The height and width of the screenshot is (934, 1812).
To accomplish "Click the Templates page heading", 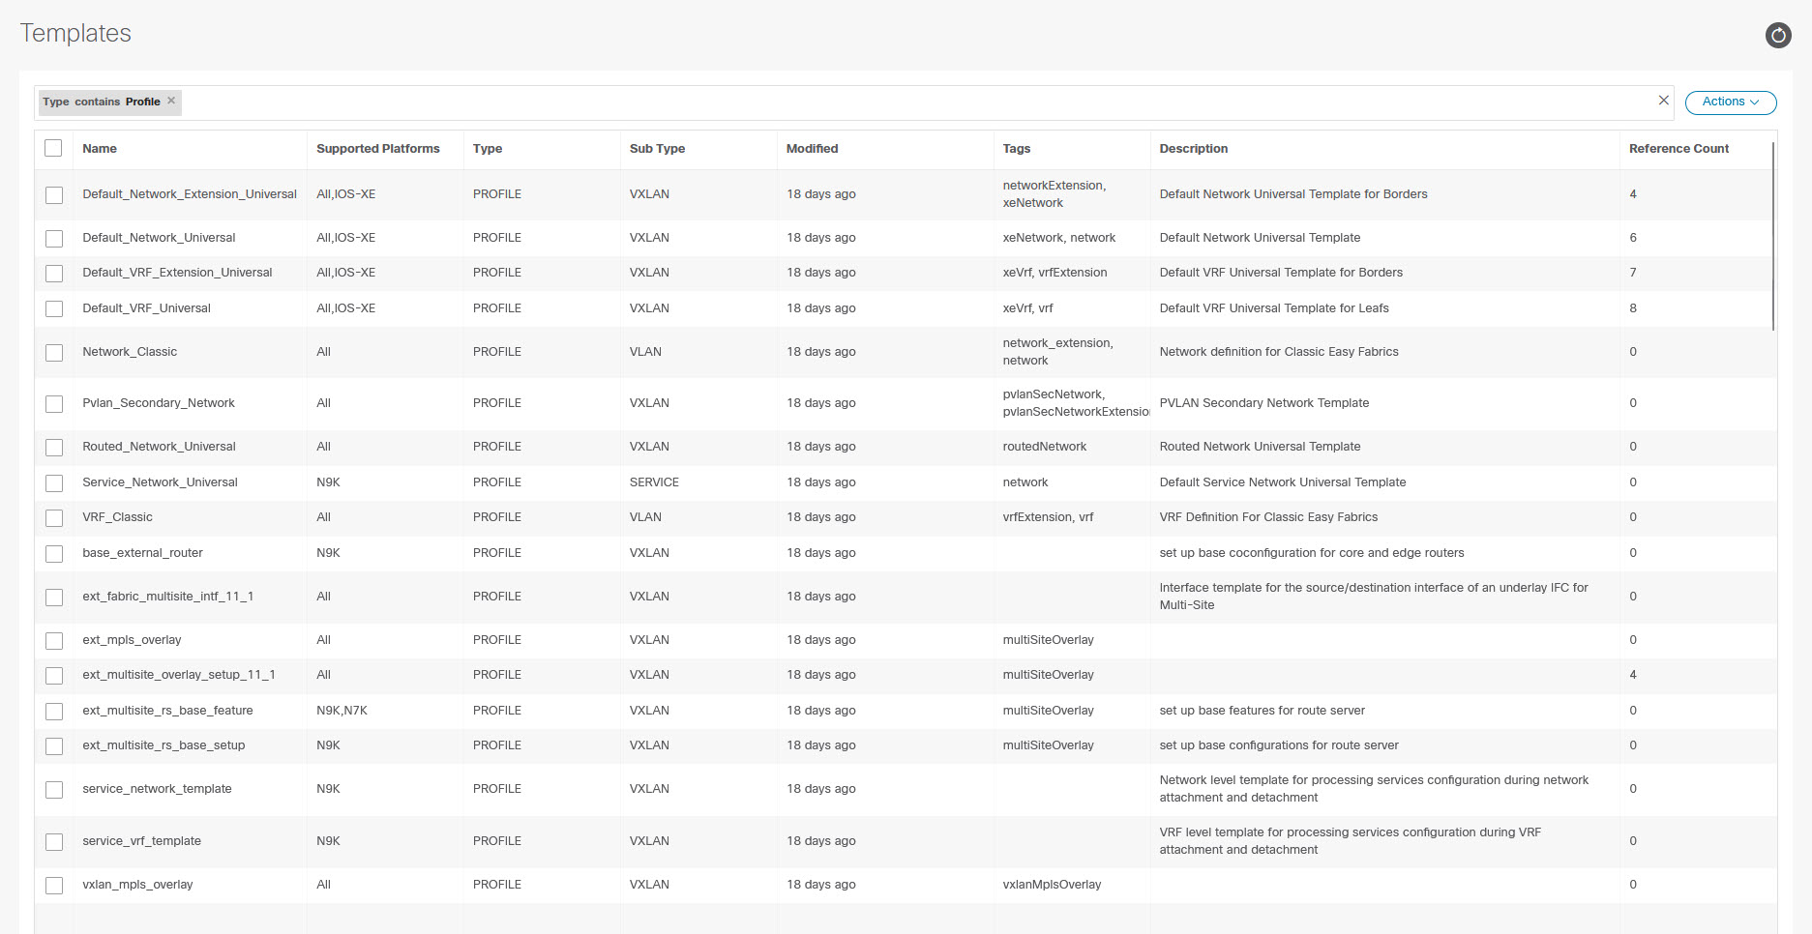I will [x=75, y=33].
